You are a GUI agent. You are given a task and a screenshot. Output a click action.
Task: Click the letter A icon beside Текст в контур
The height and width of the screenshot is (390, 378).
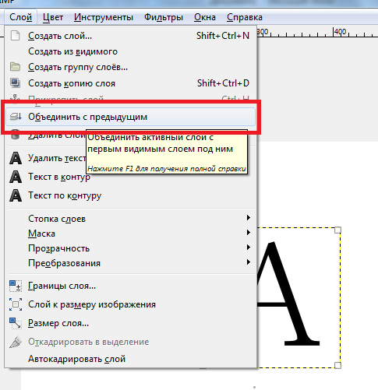(16, 177)
